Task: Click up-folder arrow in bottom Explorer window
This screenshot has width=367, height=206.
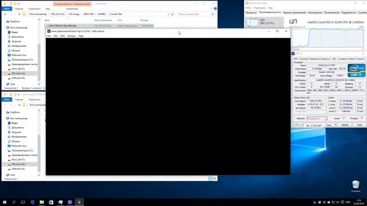Action: click(19, 105)
